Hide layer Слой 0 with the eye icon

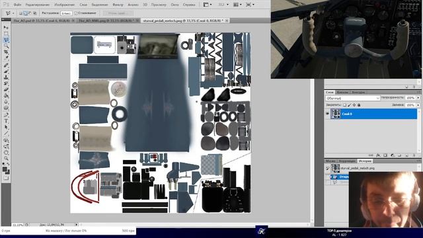point(328,114)
